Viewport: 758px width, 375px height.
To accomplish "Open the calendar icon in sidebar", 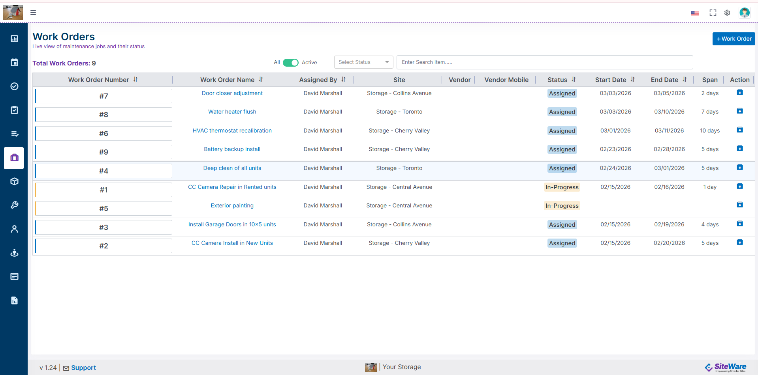I will pos(14,62).
